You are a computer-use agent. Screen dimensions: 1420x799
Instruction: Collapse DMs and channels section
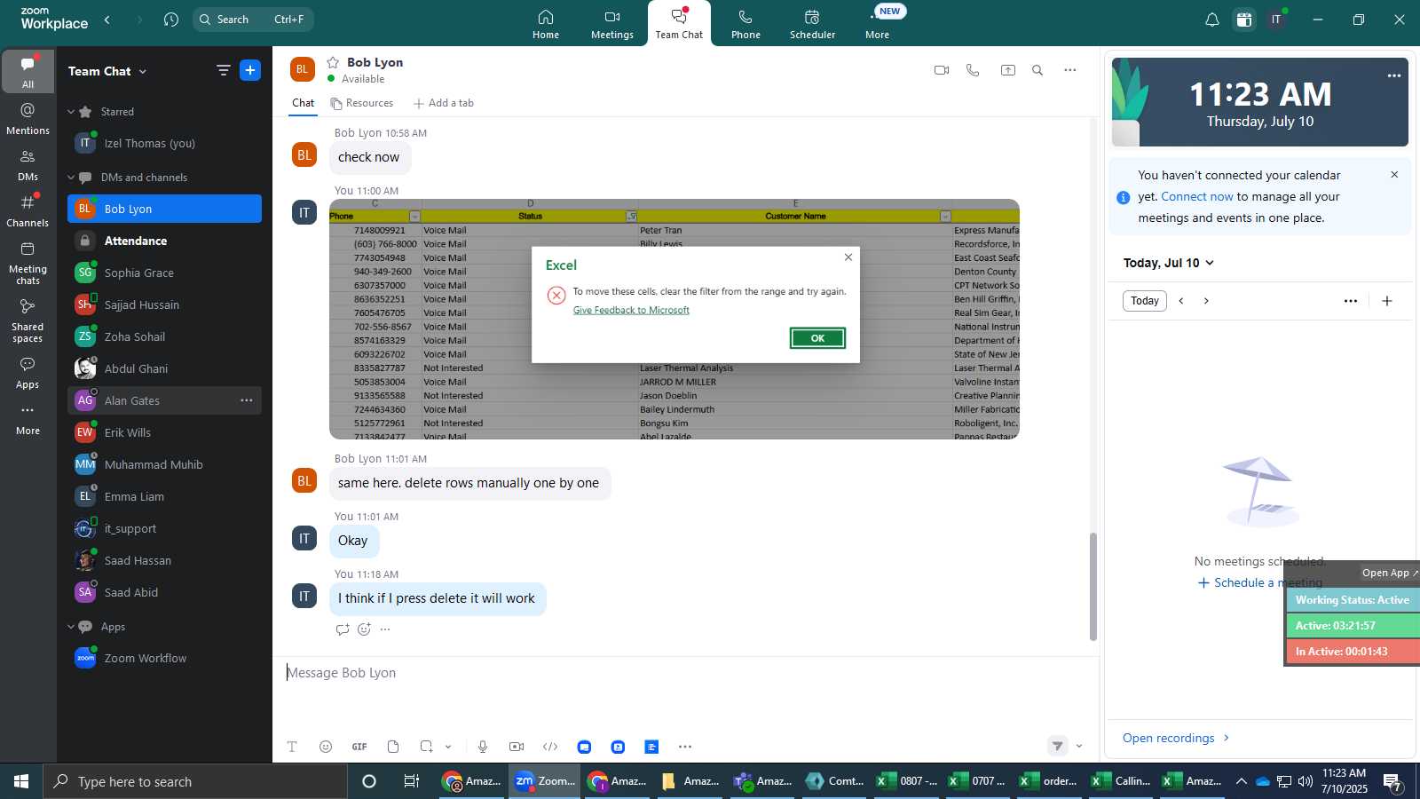[x=71, y=178]
